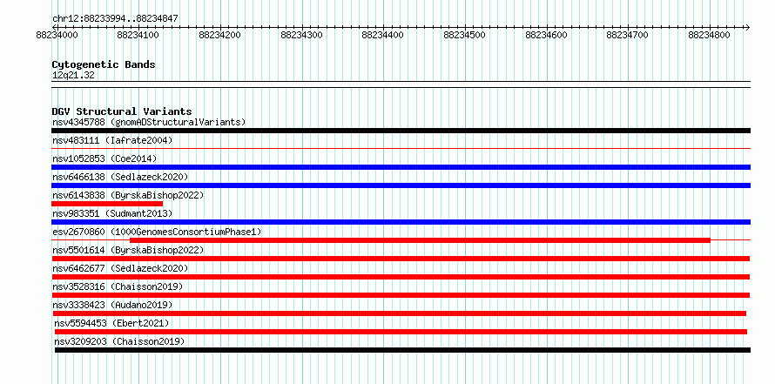Open the nsv6143838 (ByrskaBishop2022) label
Viewport: 775px width, 384px height.
tap(128, 195)
